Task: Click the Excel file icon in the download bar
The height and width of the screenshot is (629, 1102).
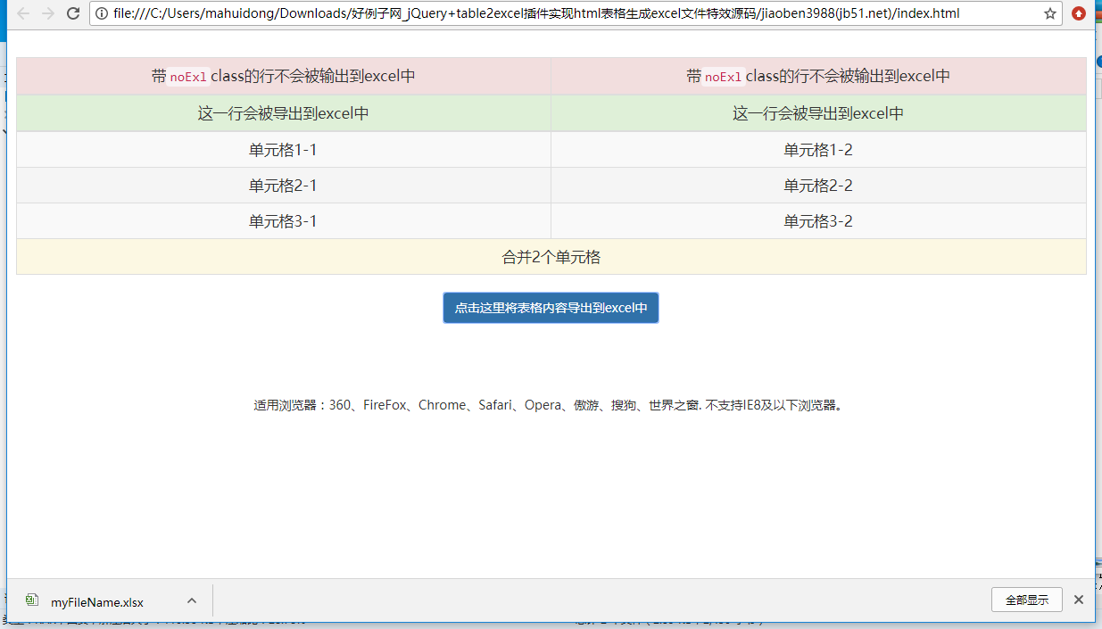Action: (32, 600)
